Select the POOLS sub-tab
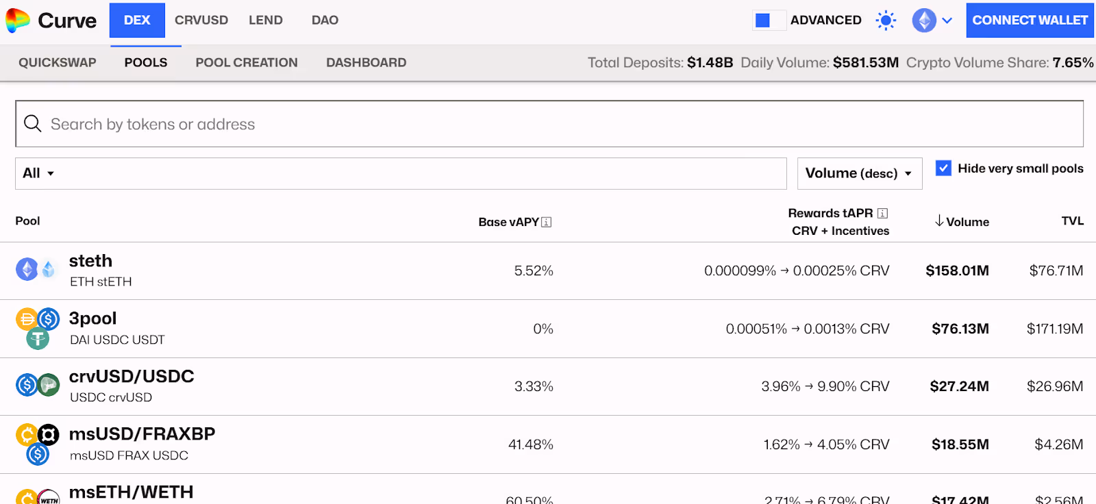This screenshot has height=504, width=1096. 146,62
